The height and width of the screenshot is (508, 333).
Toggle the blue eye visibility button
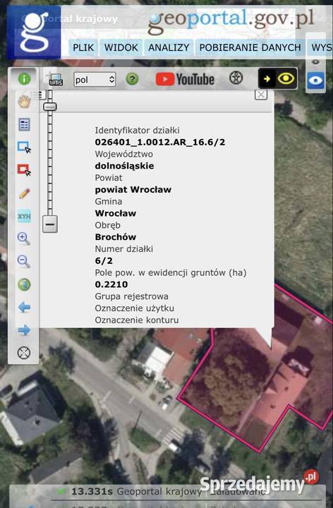316,80
